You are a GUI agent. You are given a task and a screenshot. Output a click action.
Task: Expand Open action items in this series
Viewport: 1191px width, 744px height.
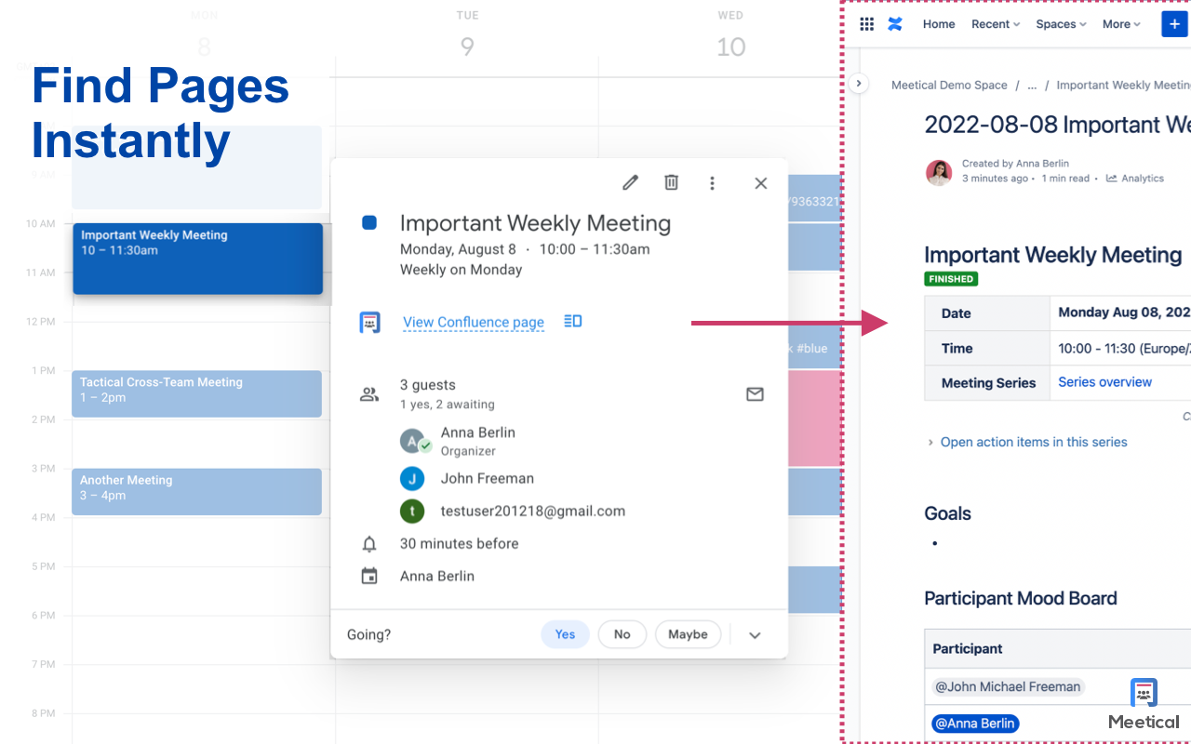coord(1033,442)
